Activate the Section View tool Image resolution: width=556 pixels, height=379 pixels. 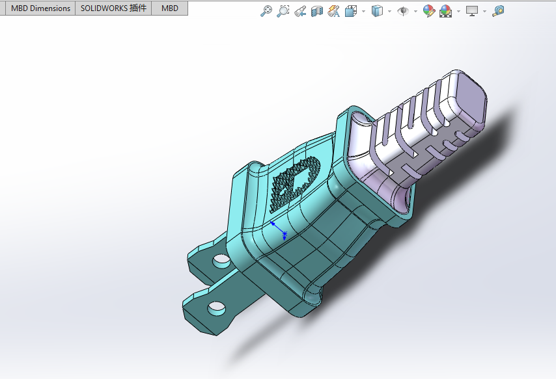(317, 11)
